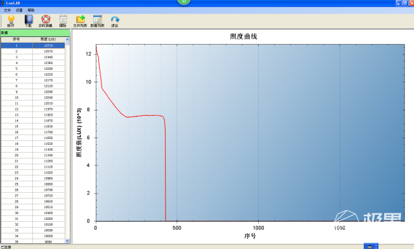Open the 文件 (File) menu

tap(7, 10)
